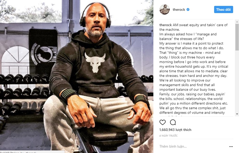This screenshot has height=153, width=239.
Task: Like the post with the heart icon
Action: [162, 122]
